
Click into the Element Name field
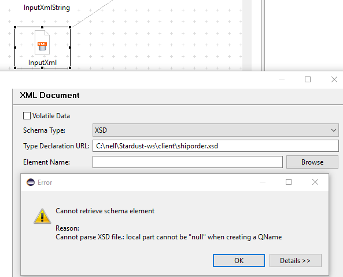(187, 162)
